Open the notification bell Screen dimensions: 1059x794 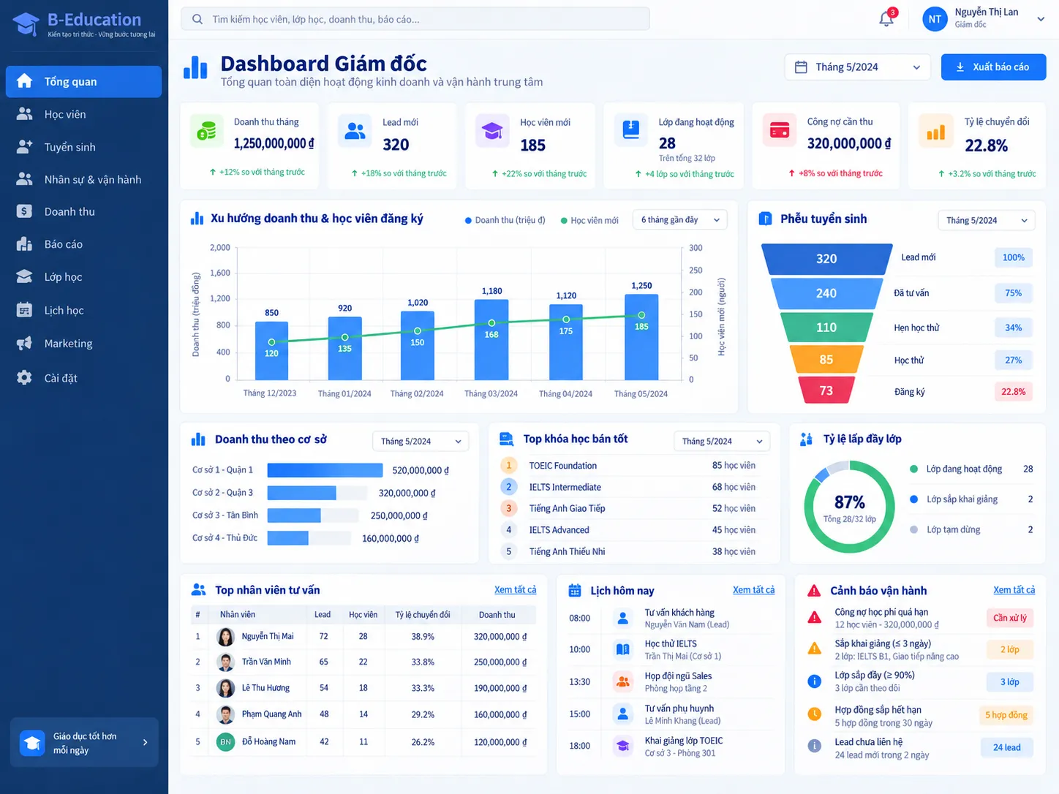click(x=886, y=19)
